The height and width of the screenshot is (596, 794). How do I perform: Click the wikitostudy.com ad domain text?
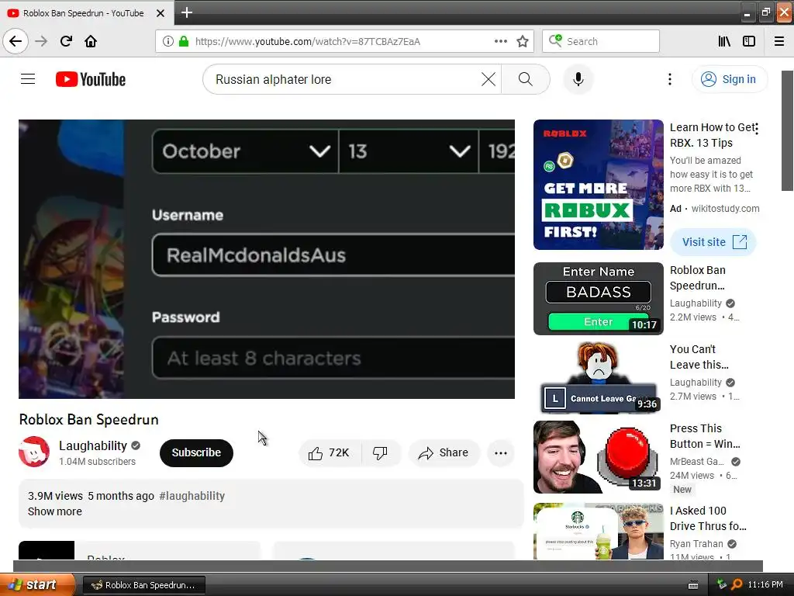coord(725,208)
